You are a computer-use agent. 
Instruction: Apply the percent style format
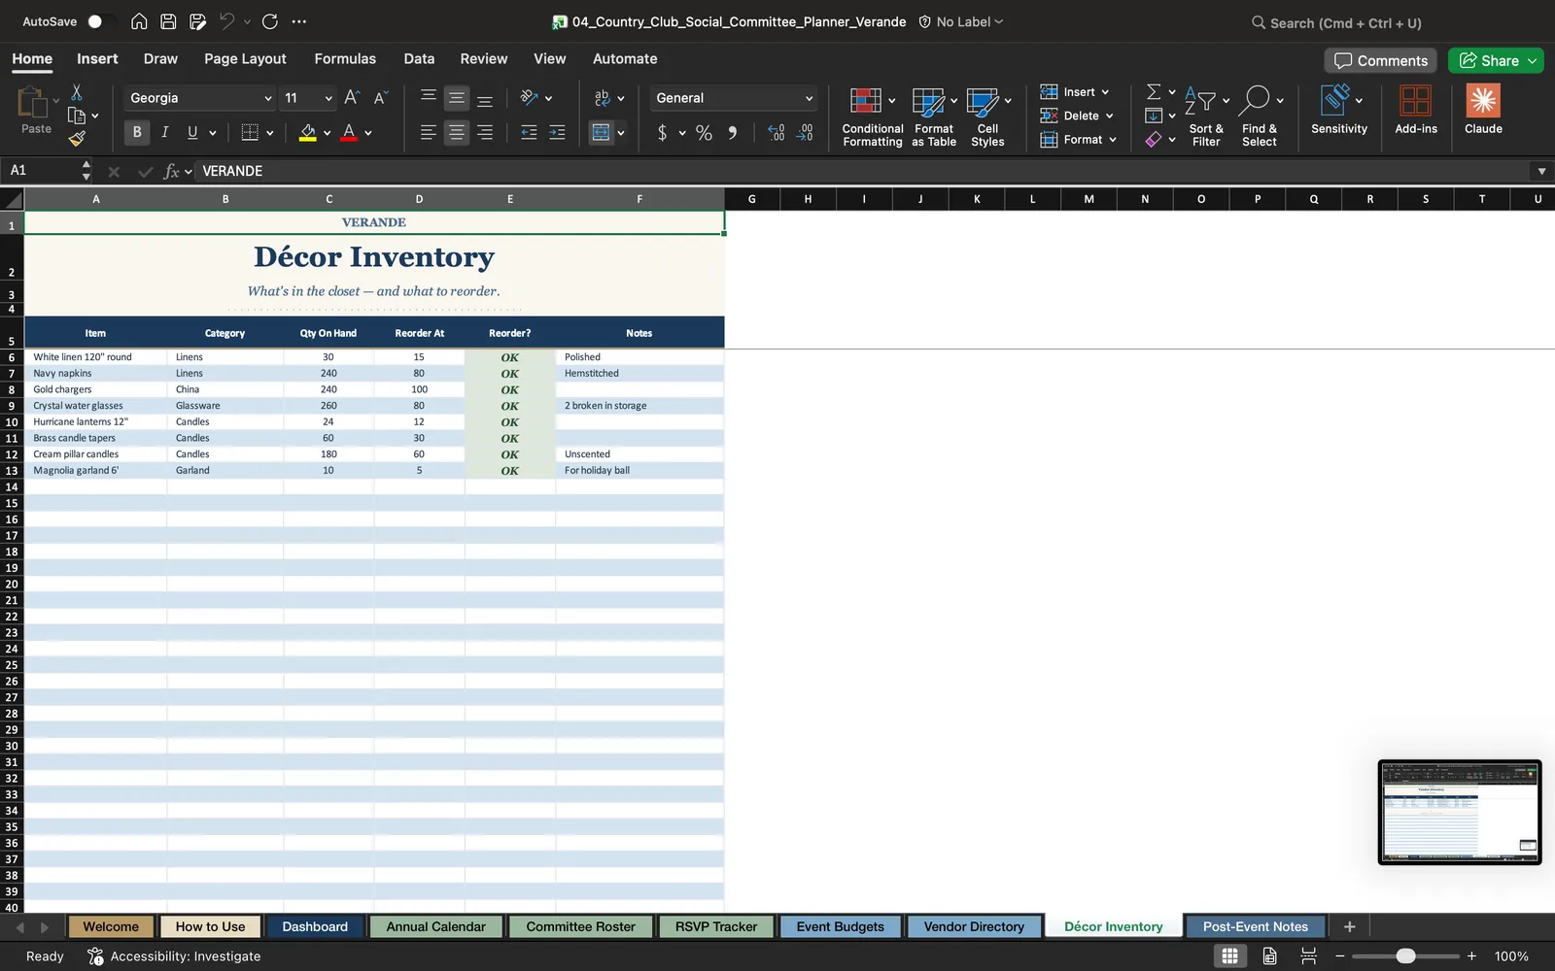pyautogui.click(x=704, y=133)
